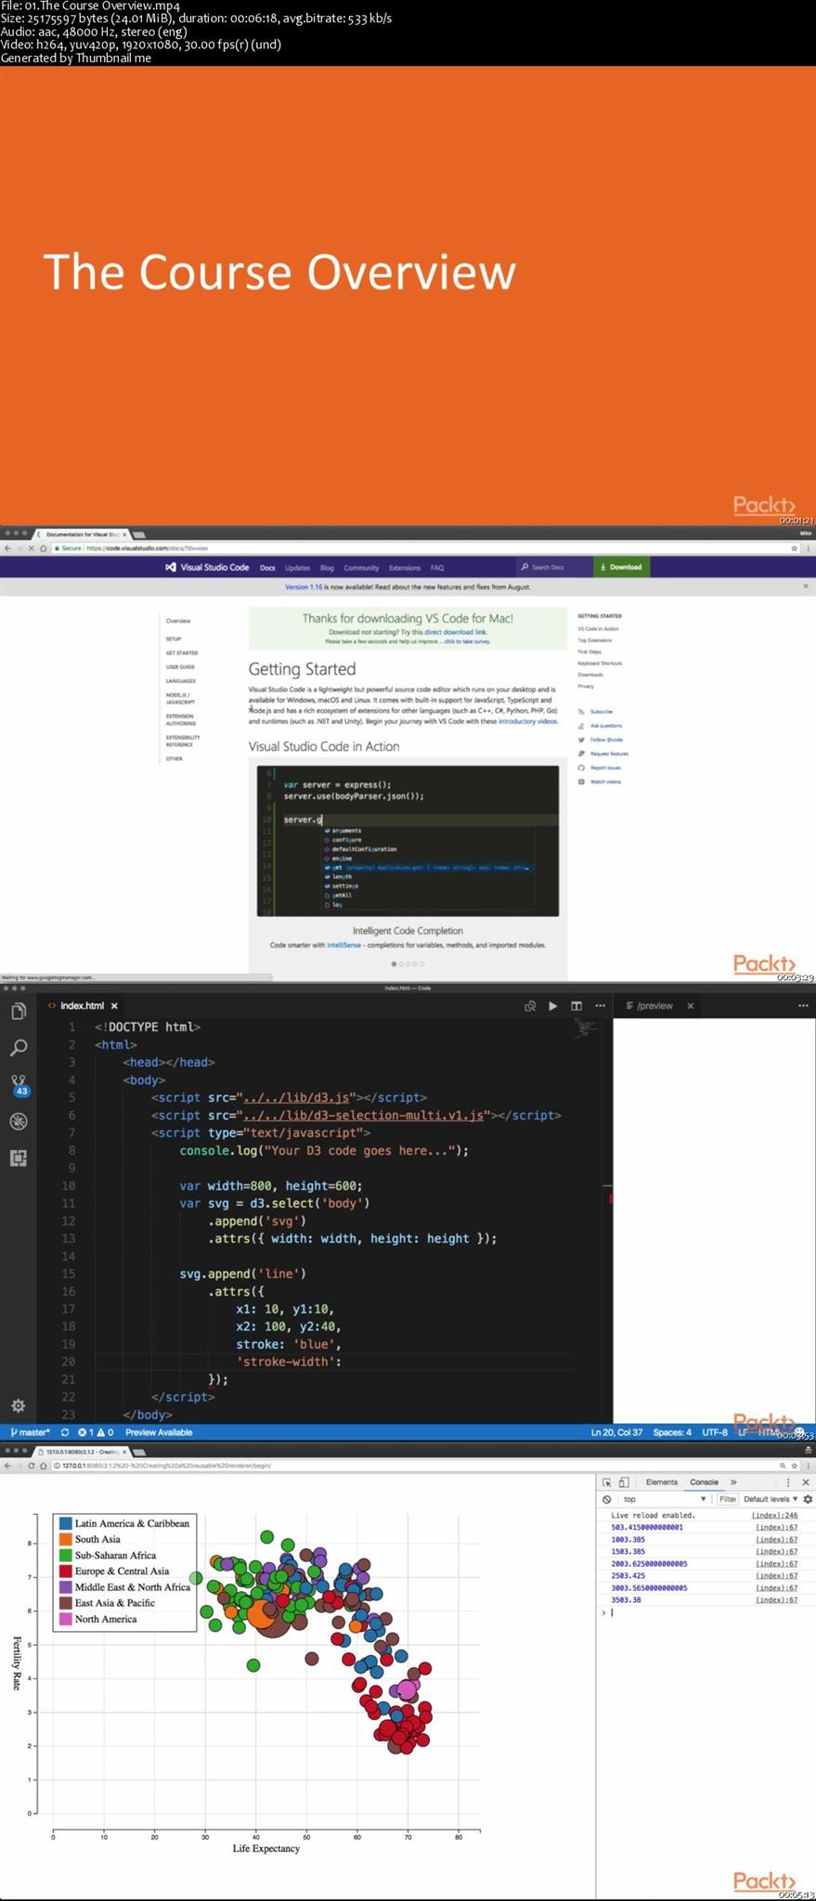
Task: Select the /preview tab
Action: (x=655, y=1005)
